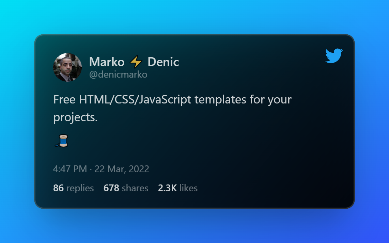This screenshot has height=243, width=389.
Task: Click the Twitter bird logo
Action: tap(334, 56)
